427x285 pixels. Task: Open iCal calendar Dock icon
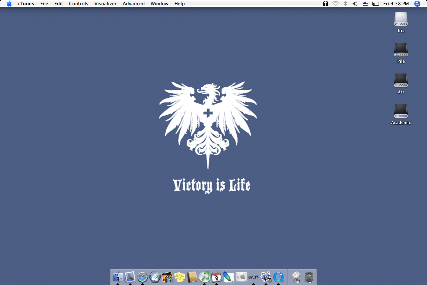217,277
